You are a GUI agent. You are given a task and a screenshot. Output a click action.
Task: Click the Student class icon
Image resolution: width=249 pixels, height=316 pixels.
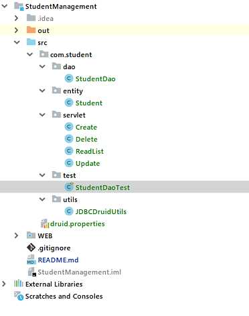tap(69, 103)
